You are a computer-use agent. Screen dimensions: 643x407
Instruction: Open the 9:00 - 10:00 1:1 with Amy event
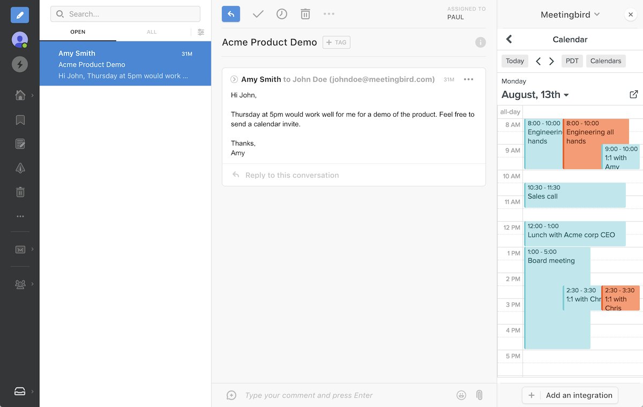[621, 156]
